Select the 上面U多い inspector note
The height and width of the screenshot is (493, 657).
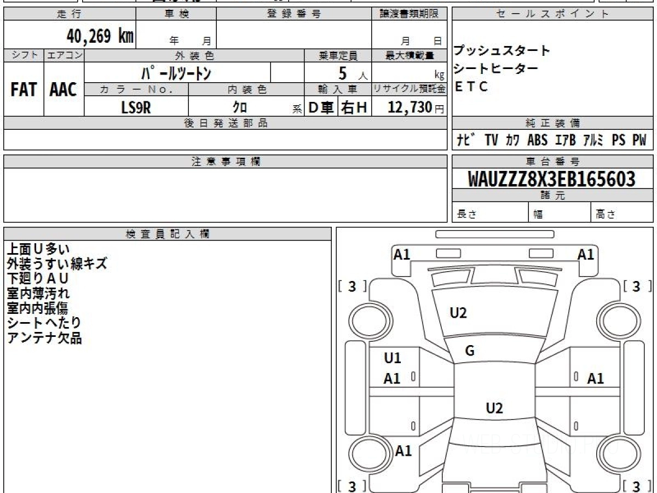click(38, 249)
